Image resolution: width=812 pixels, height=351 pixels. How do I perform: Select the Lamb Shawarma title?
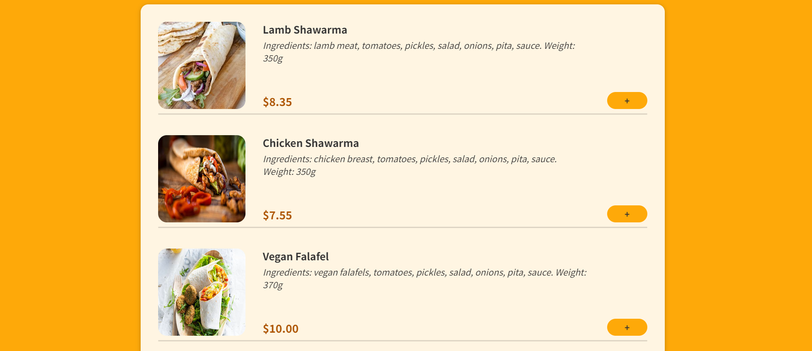coord(304,30)
